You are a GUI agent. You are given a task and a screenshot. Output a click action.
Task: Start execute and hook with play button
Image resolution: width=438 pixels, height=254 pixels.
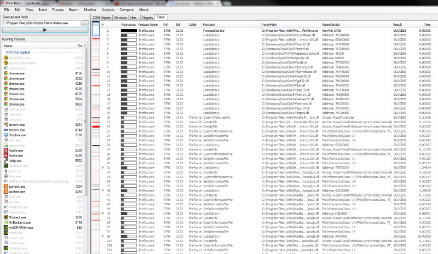tap(45, 30)
